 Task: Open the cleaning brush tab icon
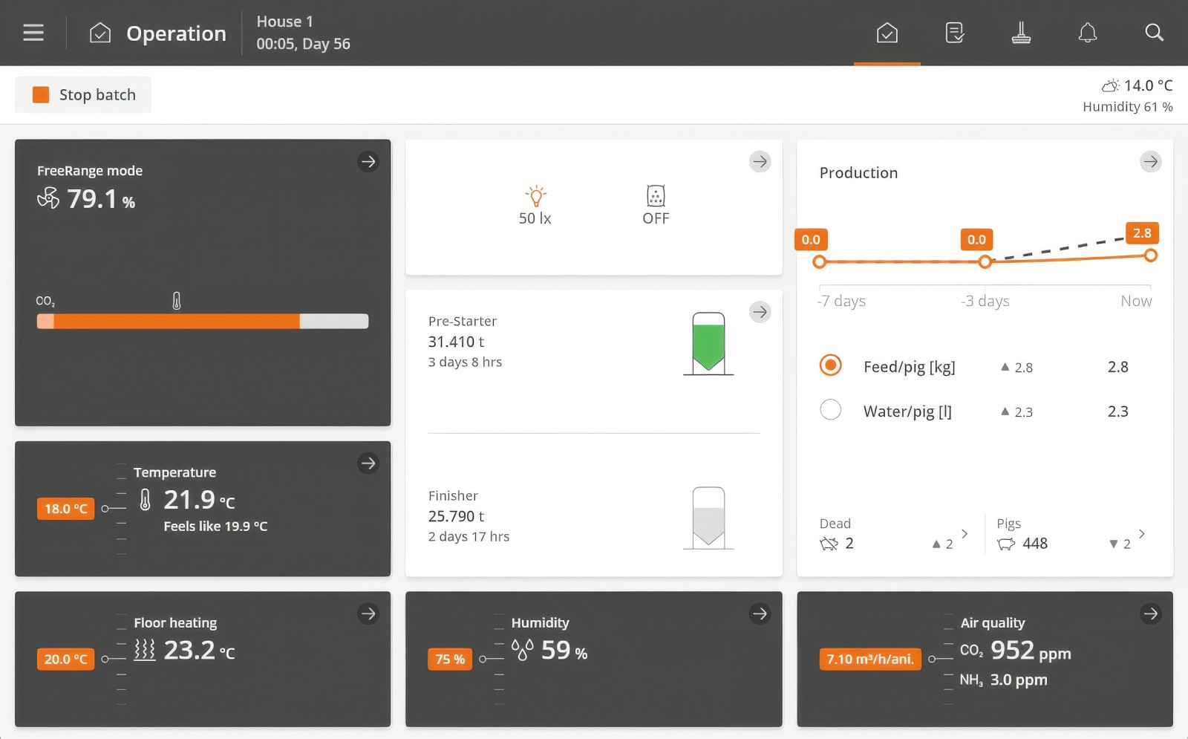coord(1021,33)
